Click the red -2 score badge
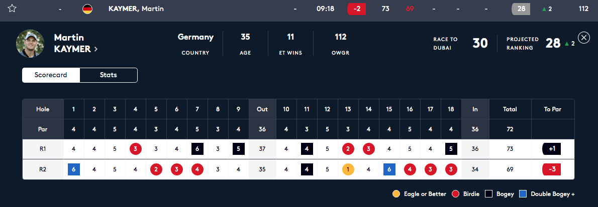 click(x=357, y=9)
